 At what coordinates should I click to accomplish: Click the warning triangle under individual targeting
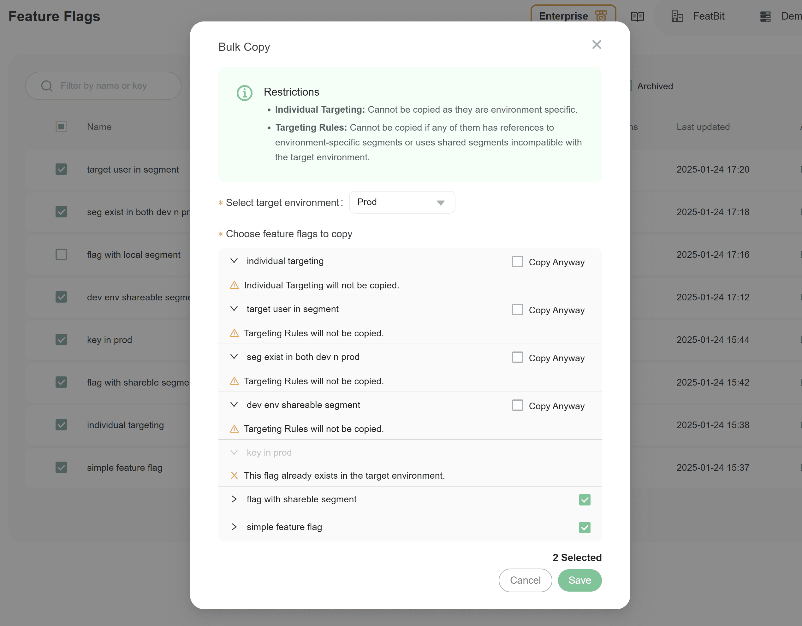(x=234, y=285)
